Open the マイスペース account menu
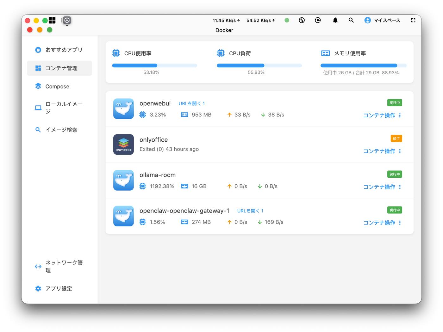This screenshot has width=443, height=332. click(x=382, y=20)
